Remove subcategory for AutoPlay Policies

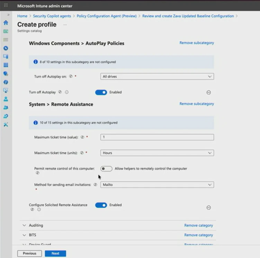click(197, 43)
